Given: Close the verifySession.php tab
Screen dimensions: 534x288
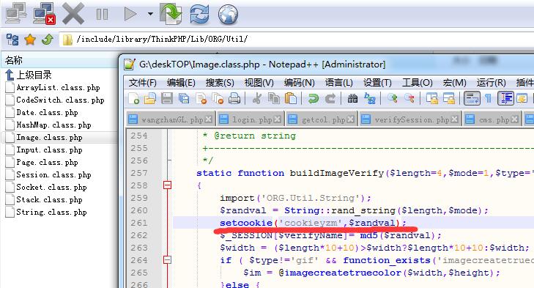Looking at the screenshot, I should click(454, 119).
